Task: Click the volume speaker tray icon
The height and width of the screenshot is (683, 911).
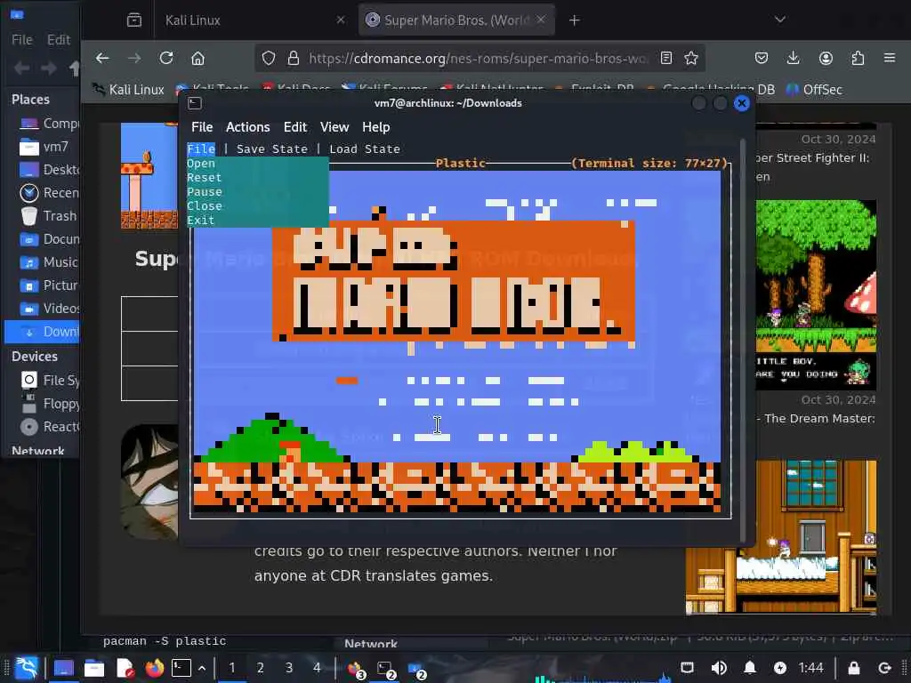Action: pyautogui.click(x=718, y=668)
